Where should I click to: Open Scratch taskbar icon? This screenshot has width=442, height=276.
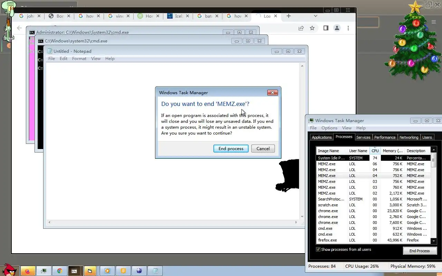(123, 271)
